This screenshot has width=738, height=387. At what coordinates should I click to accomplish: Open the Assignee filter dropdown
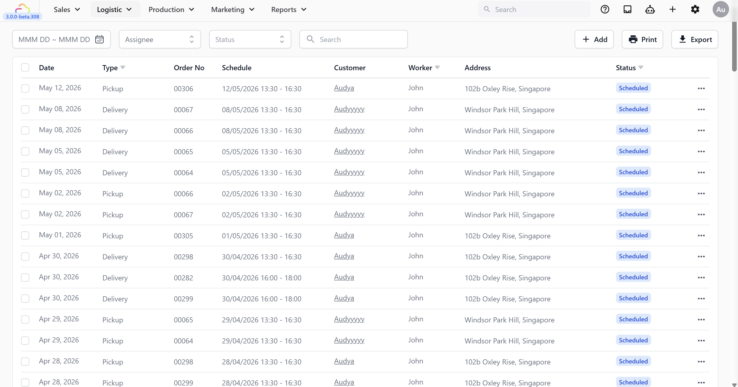coord(160,39)
